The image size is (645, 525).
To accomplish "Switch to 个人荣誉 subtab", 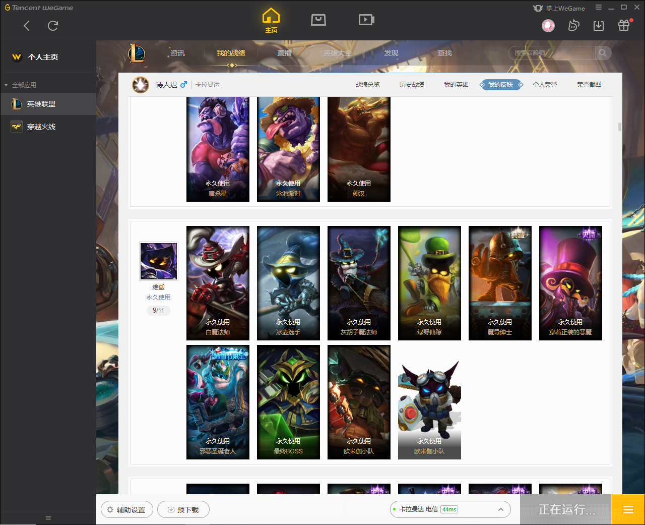I will tap(545, 85).
